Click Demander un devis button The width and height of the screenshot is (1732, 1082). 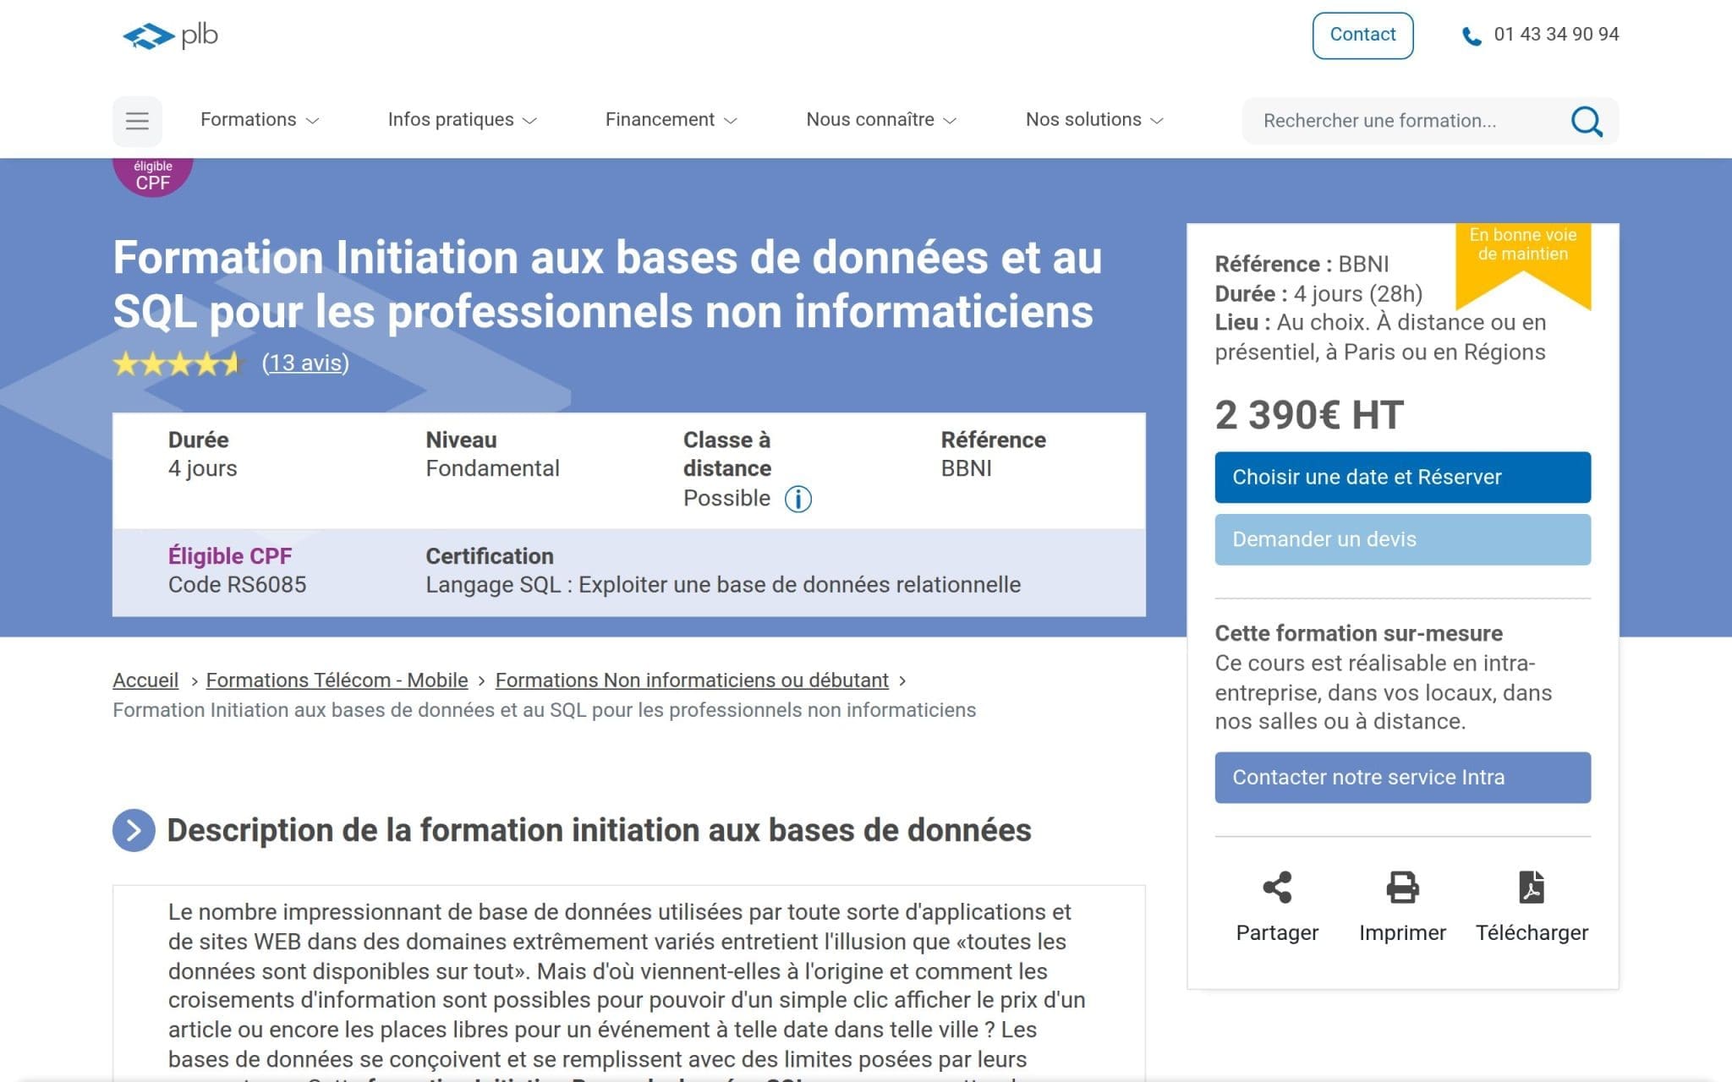(1402, 539)
